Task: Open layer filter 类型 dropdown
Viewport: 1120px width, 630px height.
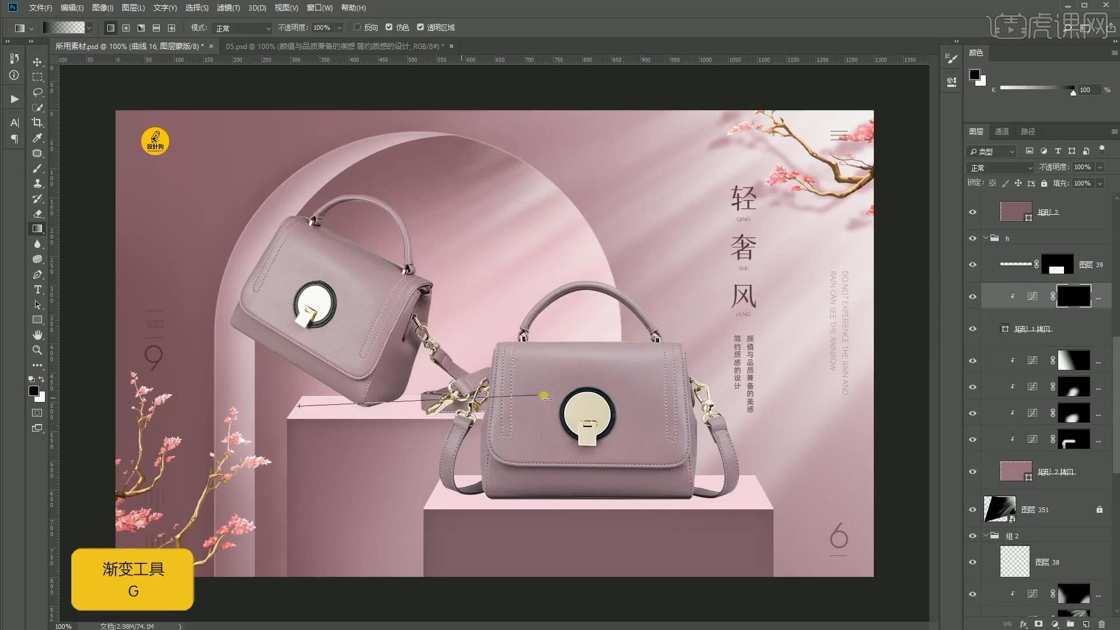Action: [x=991, y=151]
